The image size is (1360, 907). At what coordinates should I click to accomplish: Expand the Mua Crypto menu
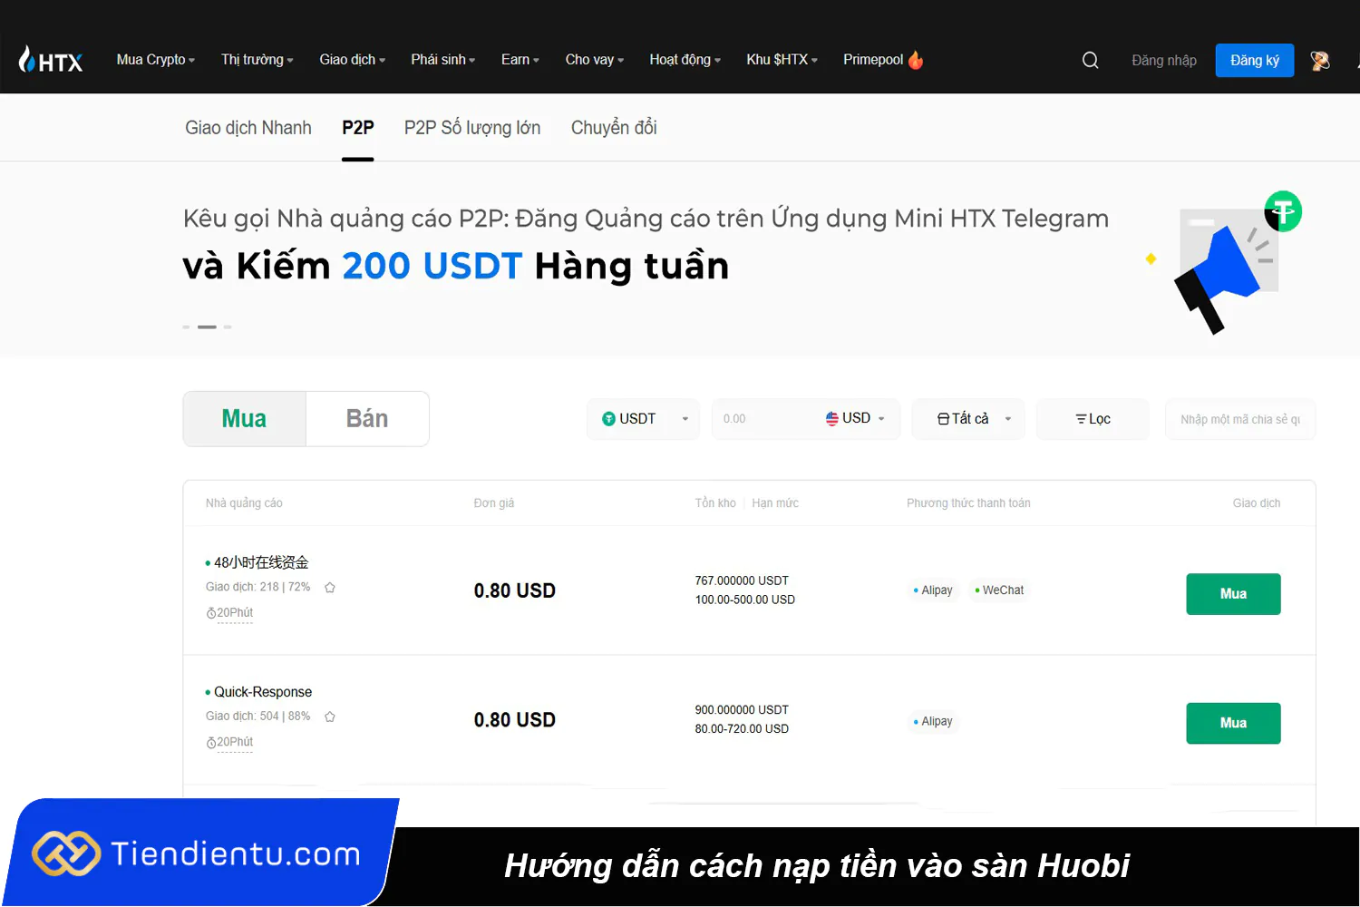coord(156,60)
